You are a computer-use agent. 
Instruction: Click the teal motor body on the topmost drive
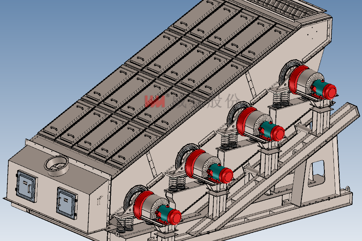tap(320, 89)
